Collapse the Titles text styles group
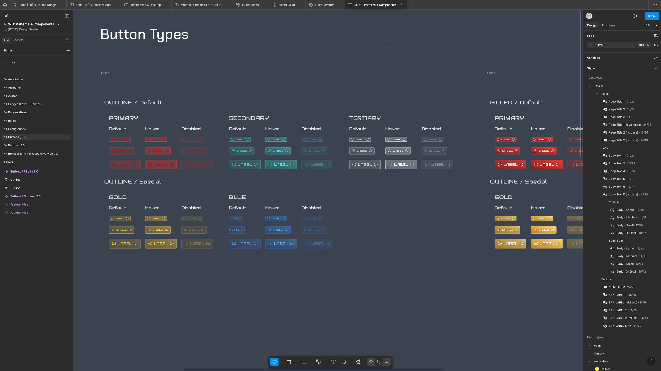661x371 pixels. click(x=597, y=94)
